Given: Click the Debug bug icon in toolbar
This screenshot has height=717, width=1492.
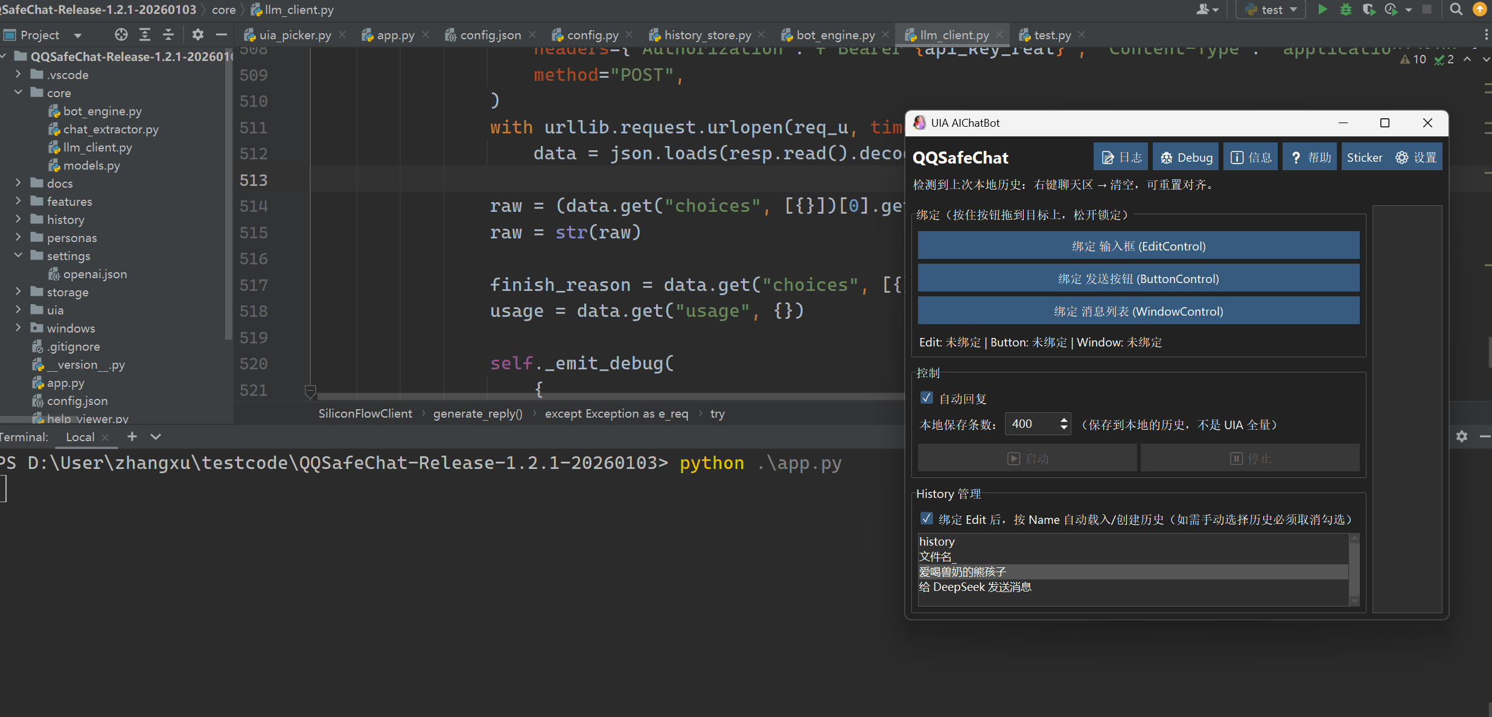Looking at the screenshot, I should point(1345,9).
